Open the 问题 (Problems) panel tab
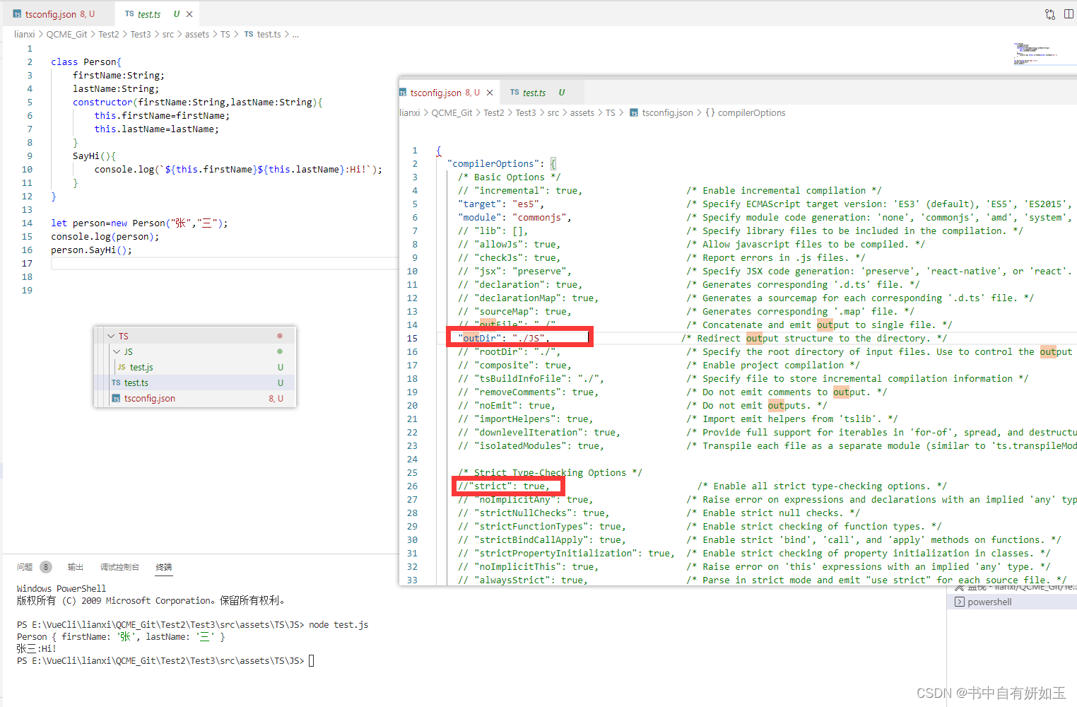The image size is (1077, 707). point(25,567)
